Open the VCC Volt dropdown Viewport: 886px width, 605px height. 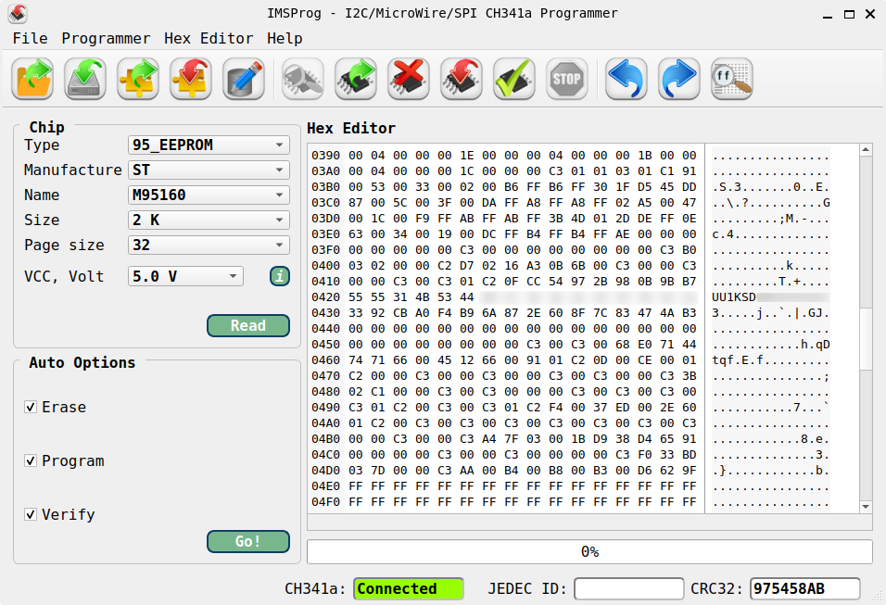(x=185, y=276)
